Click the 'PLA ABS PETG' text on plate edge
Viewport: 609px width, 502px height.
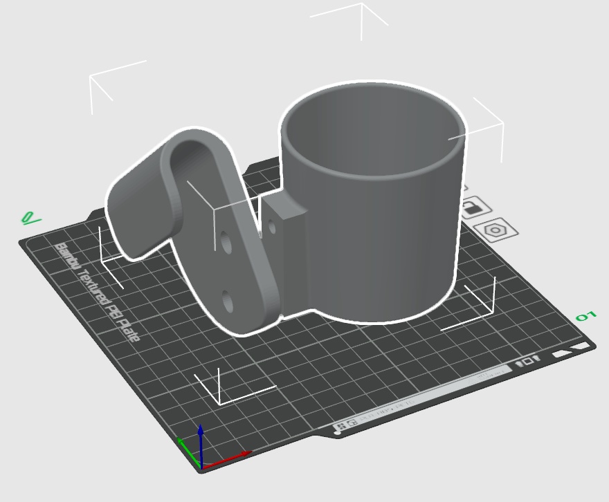tap(386, 409)
